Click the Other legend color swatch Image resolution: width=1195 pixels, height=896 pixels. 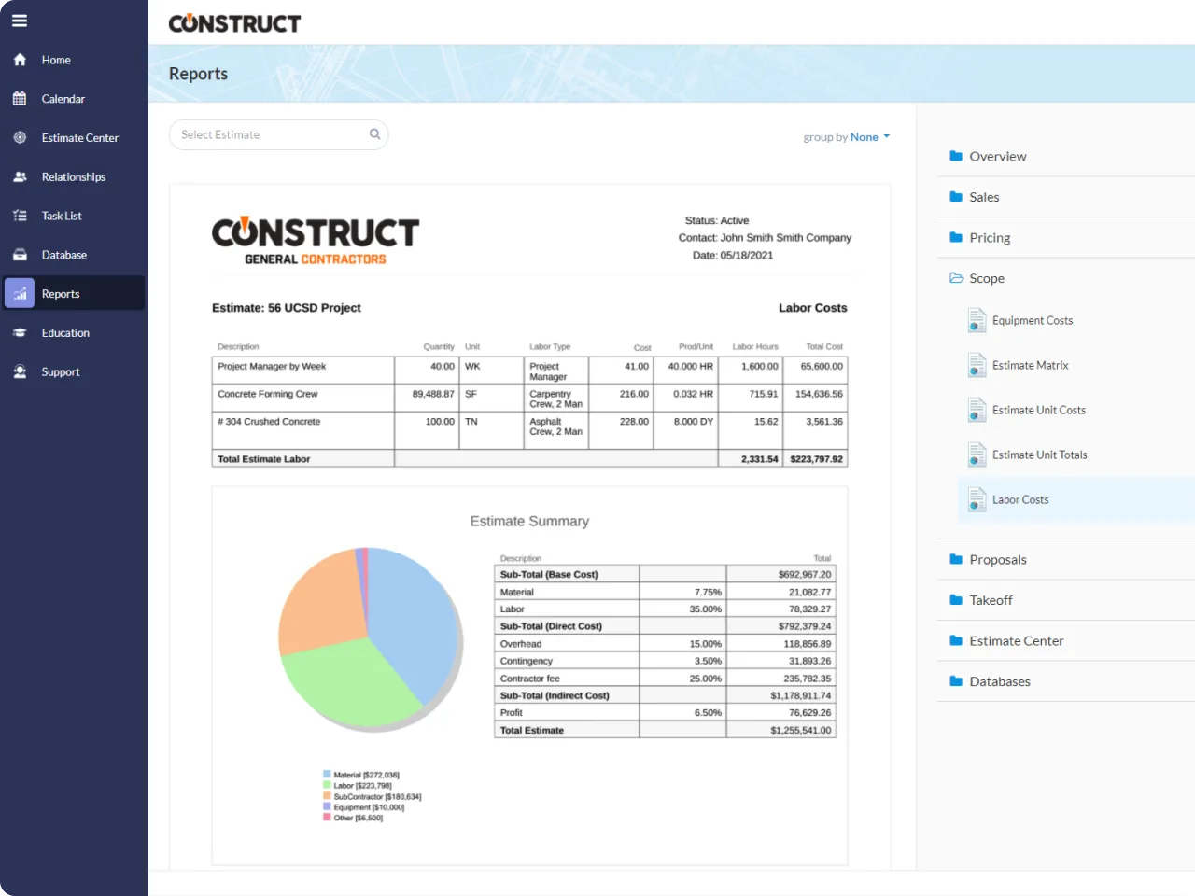coord(327,818)
